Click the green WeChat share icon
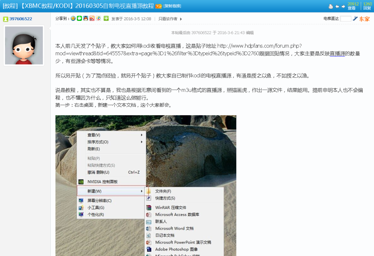The width and height of the screenshot is (374, 256). [x=79, y=19]
